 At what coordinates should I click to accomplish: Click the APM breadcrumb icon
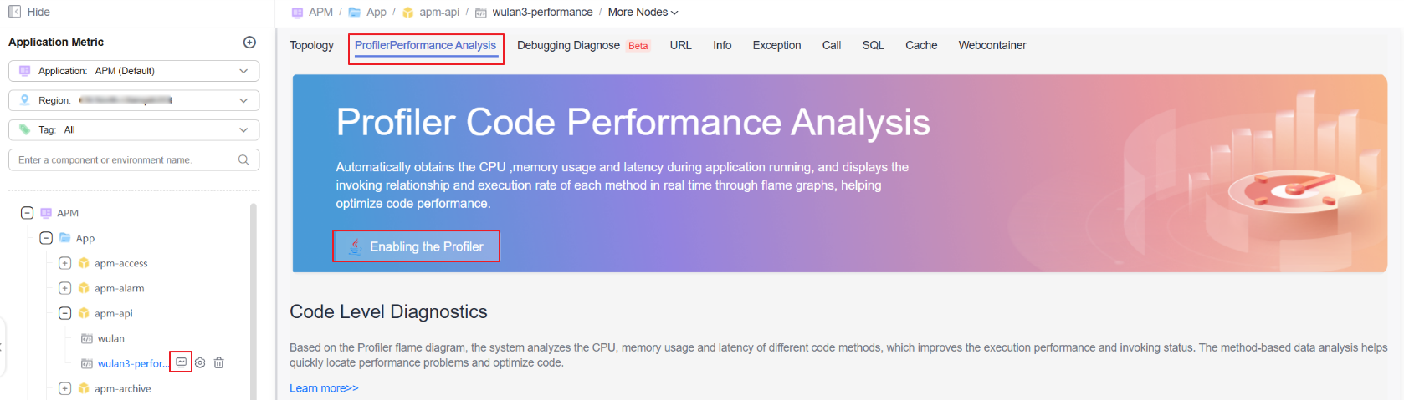297,13
